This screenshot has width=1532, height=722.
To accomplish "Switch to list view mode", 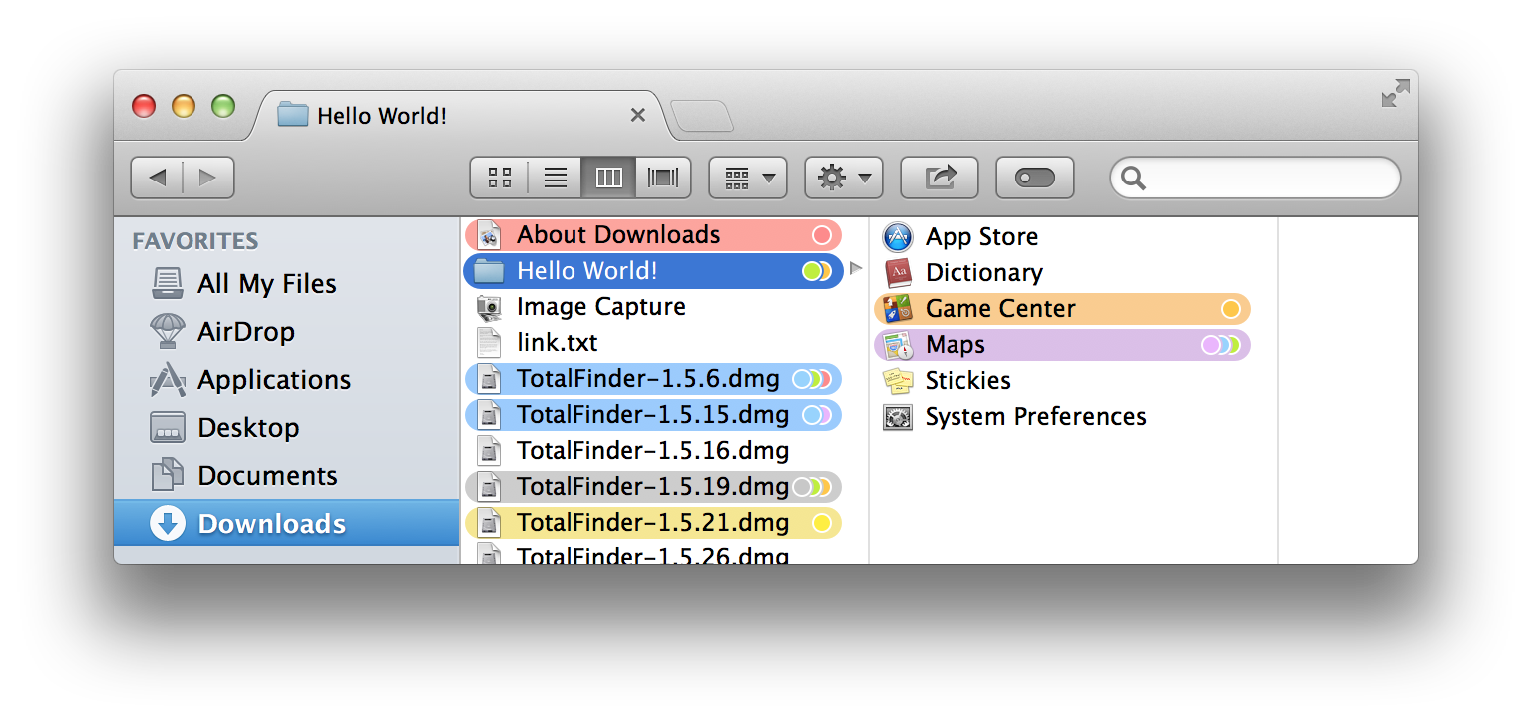I will (x=556, y=178).
